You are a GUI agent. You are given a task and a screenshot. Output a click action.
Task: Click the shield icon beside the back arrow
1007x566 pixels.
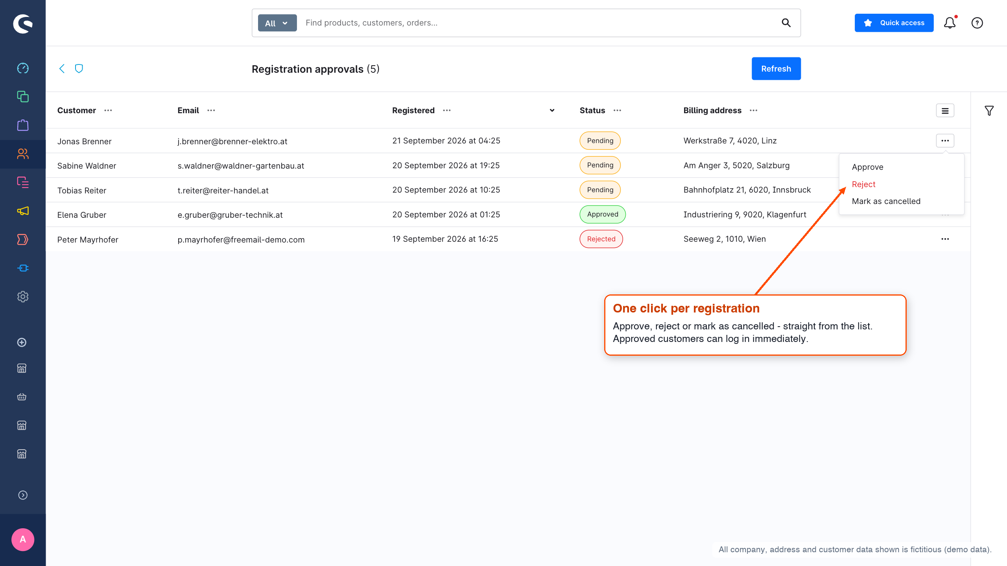point(79,69)
